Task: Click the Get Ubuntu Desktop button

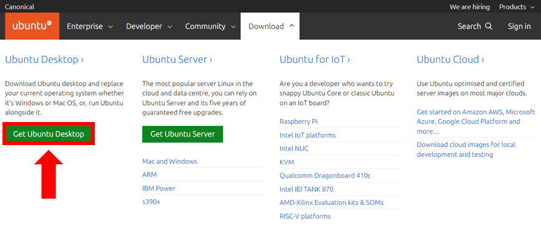Action: (49, 134)
